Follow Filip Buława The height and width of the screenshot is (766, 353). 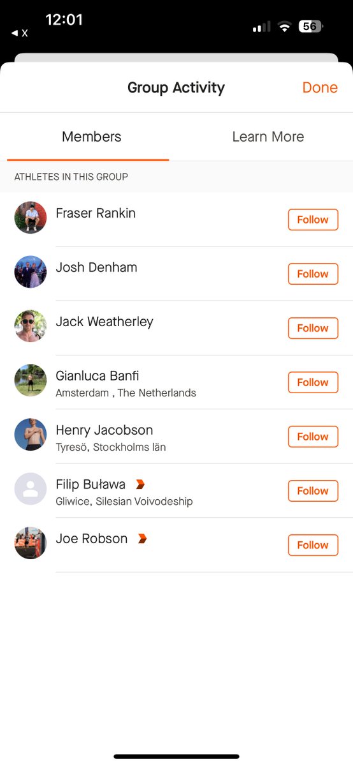(x=313, y=491)
